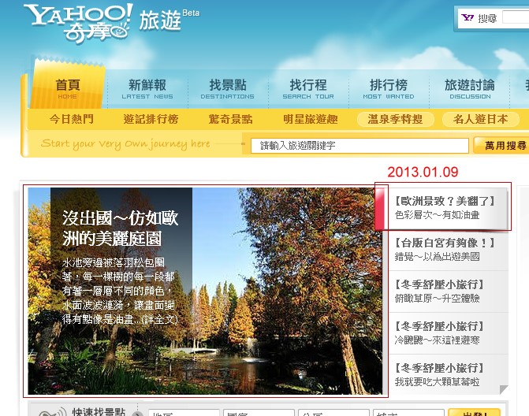The image size is (529, 416).
Task: Select the 【台版白宮有夠像！】 story item
Action: (x=449, y=250)
